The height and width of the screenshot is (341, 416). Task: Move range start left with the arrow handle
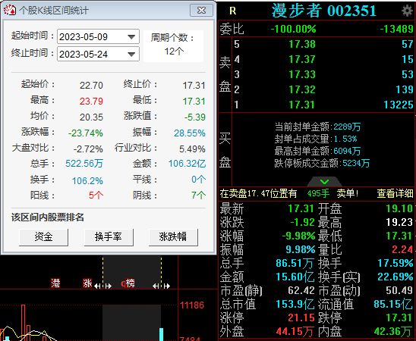tap(97, 286)
